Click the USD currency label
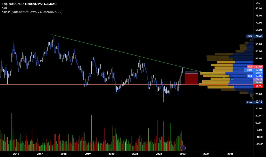Image resolution: width=266 pixels, height=157 pixels. pyautogui.click(x=258, y=3)
